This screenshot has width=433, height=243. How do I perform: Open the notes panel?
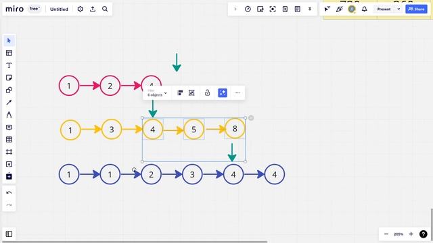(298, 9)
